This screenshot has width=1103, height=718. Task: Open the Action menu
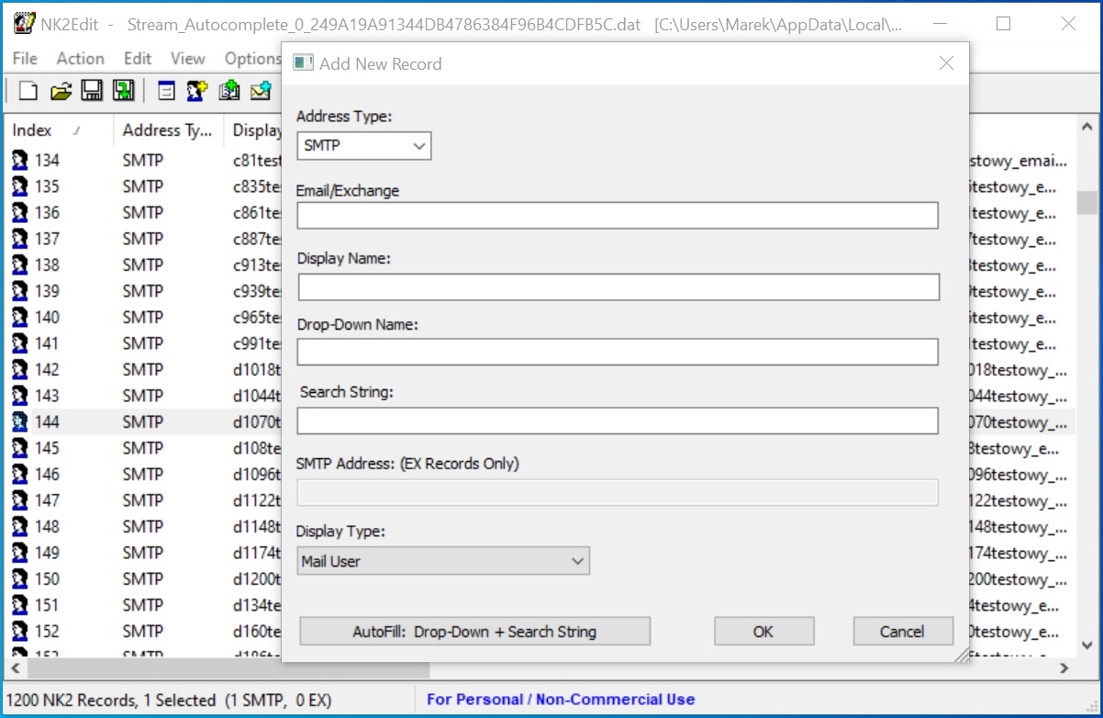click(80, 59)
